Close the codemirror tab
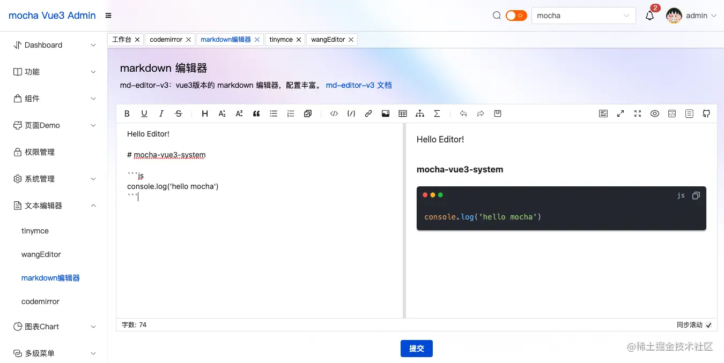This screenshot has height=363, width=724. pos(188,40)
